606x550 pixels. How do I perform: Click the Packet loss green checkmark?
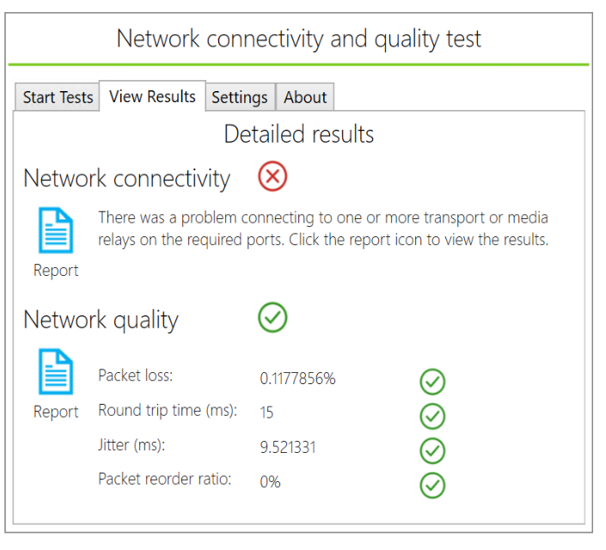pyautogui.click(x=432, y=382)
